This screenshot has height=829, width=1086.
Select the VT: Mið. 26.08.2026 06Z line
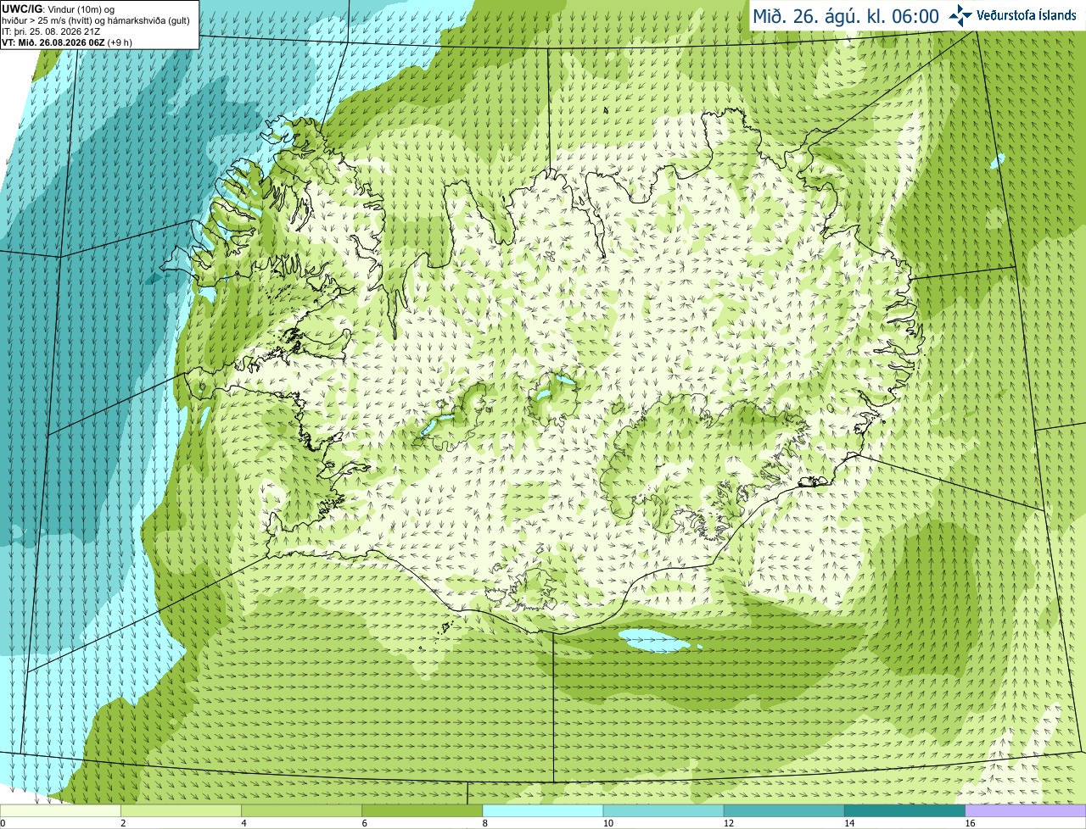pyautogui.click(x=53, y=42)
